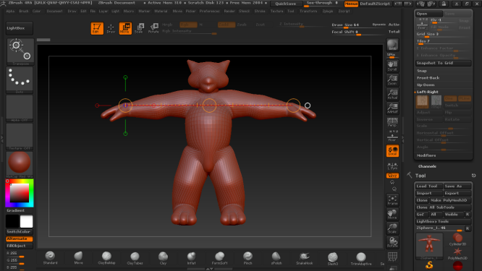482x271 pixels.
Task: Select the Standard brush
Action: coord(50,258)
